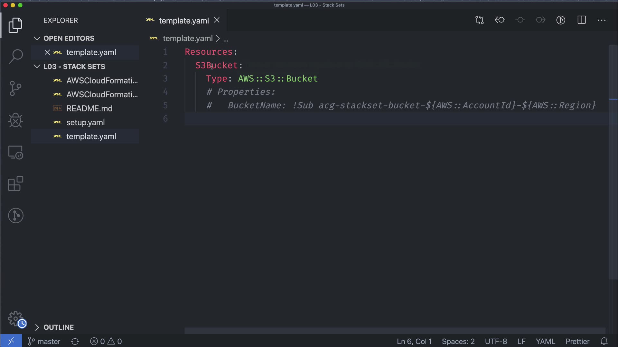This screenshot has height=347, width=618.
Task: Click the GitLens icon in activity bar
Action: click(15, 216)
